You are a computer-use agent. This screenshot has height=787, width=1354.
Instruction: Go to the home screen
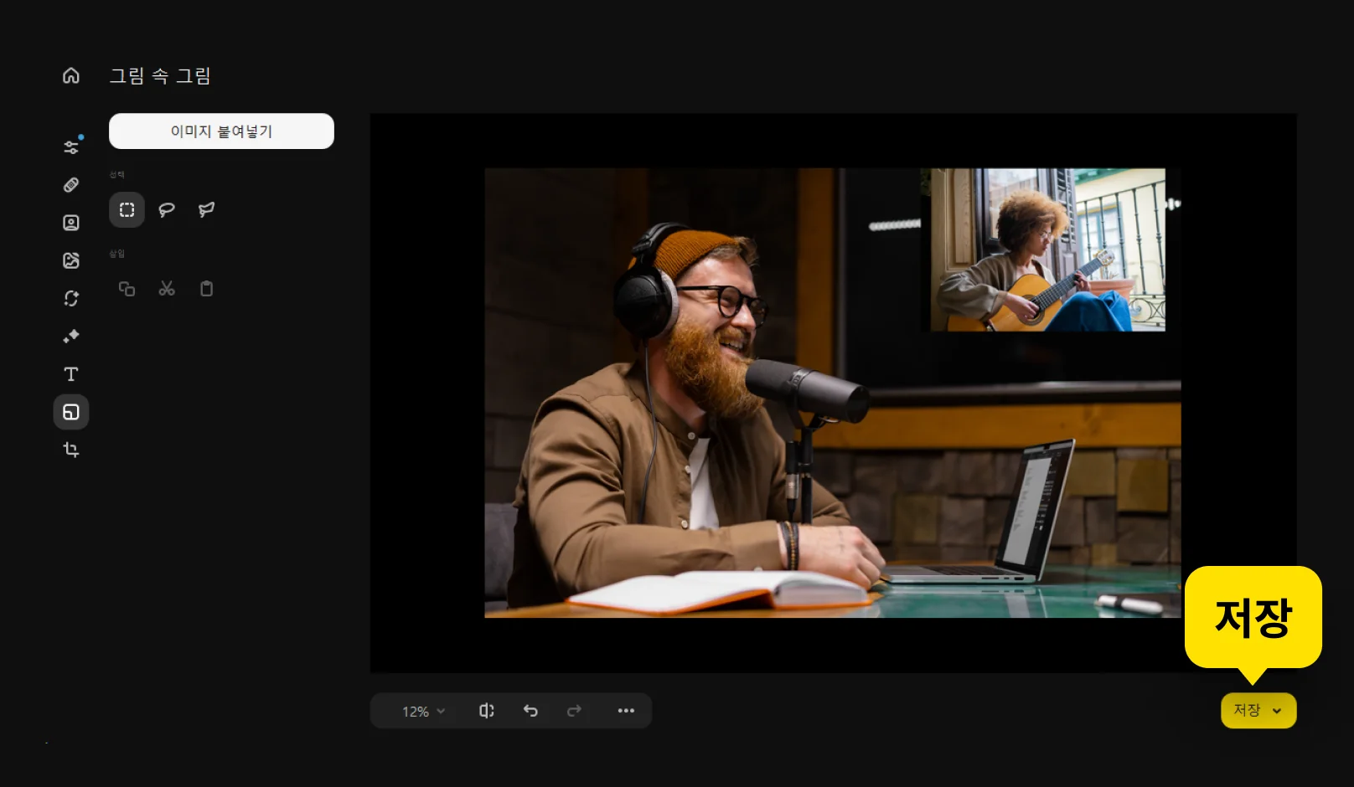tap(71, 76)
